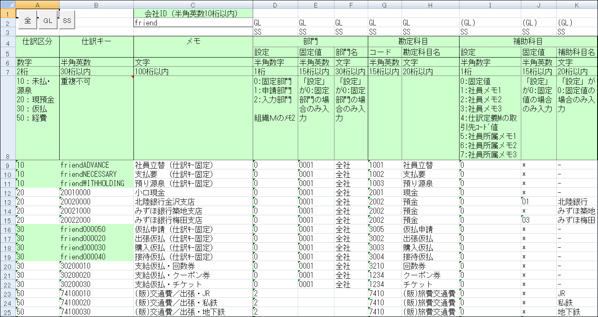This screenshot has height=317, width=598.
Task: Select cell friend000020
Action: click(x=96, y=239)
